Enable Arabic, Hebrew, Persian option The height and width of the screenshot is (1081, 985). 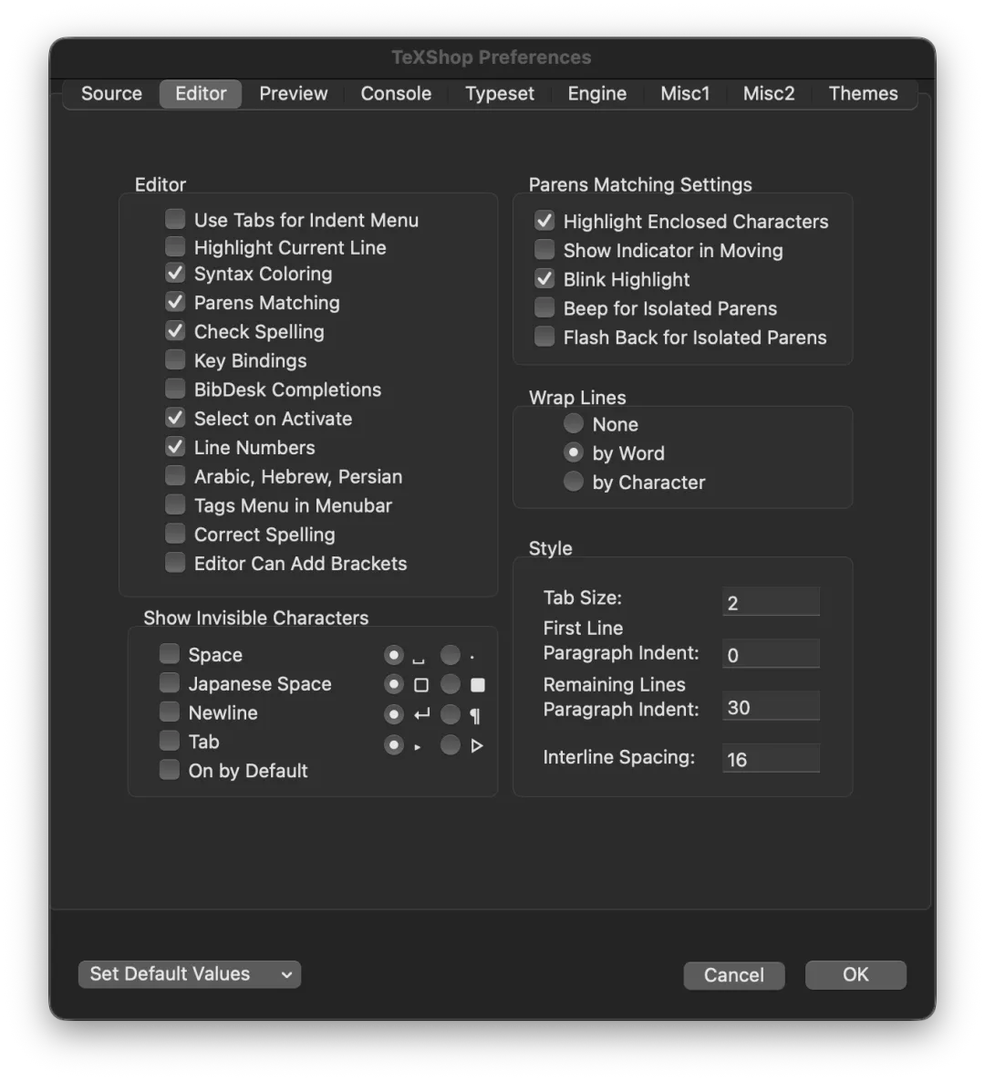click(x=175, y=475)
